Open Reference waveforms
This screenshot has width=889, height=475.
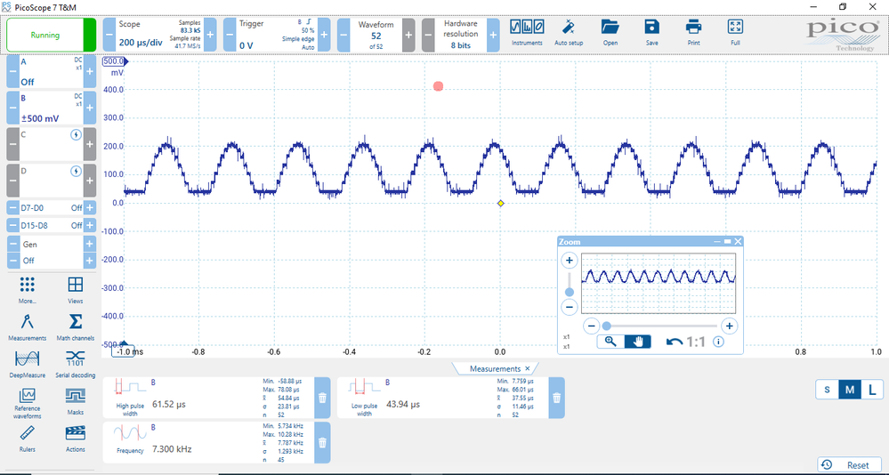coord(28,403)
